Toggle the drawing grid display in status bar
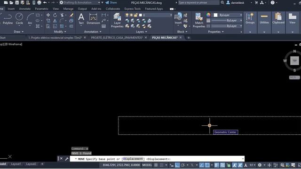This screenshot has height=169, width=301. click(156, 165)
